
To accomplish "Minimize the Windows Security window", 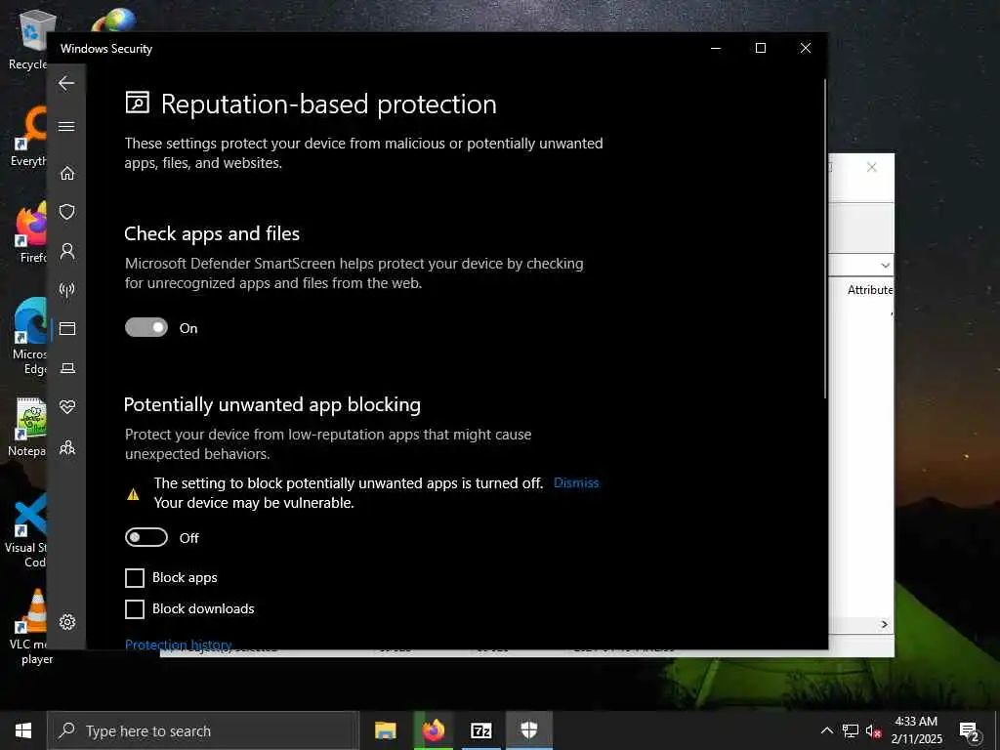I will click(x=716, y=49).
